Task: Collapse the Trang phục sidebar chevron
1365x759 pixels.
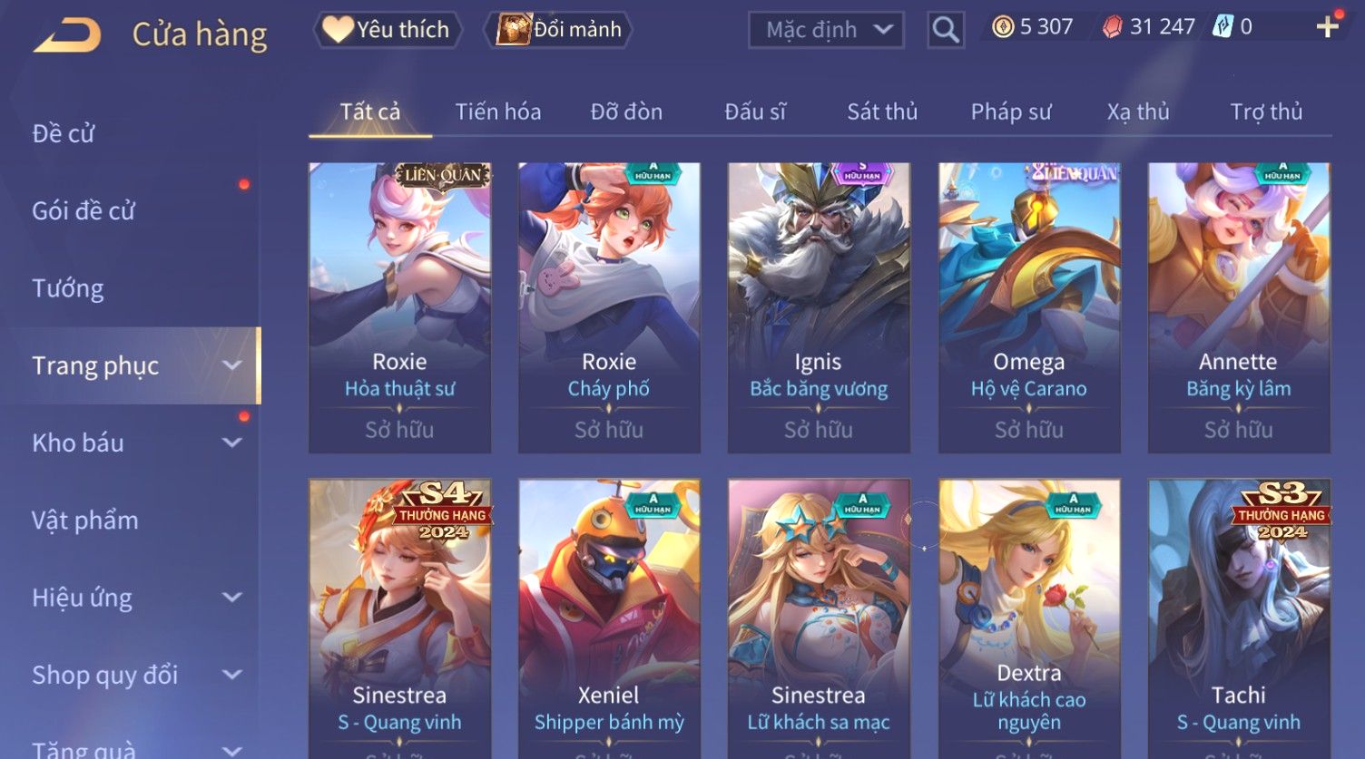Action: (232, 365)
